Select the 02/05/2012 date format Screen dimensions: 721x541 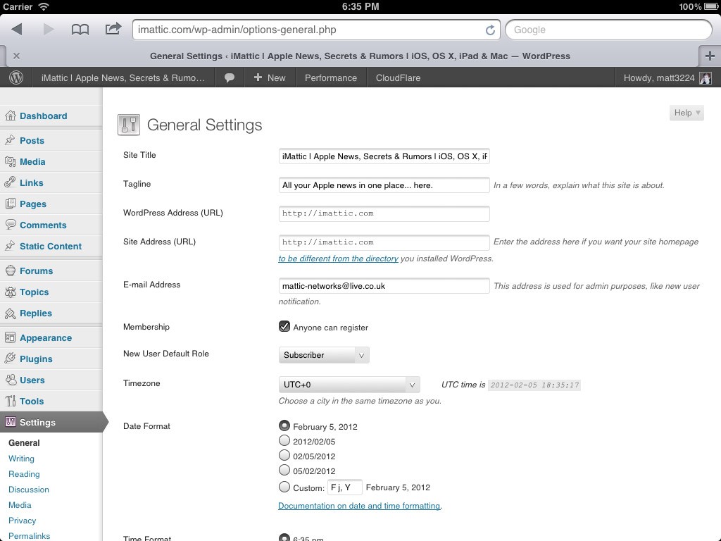[284, 456]
